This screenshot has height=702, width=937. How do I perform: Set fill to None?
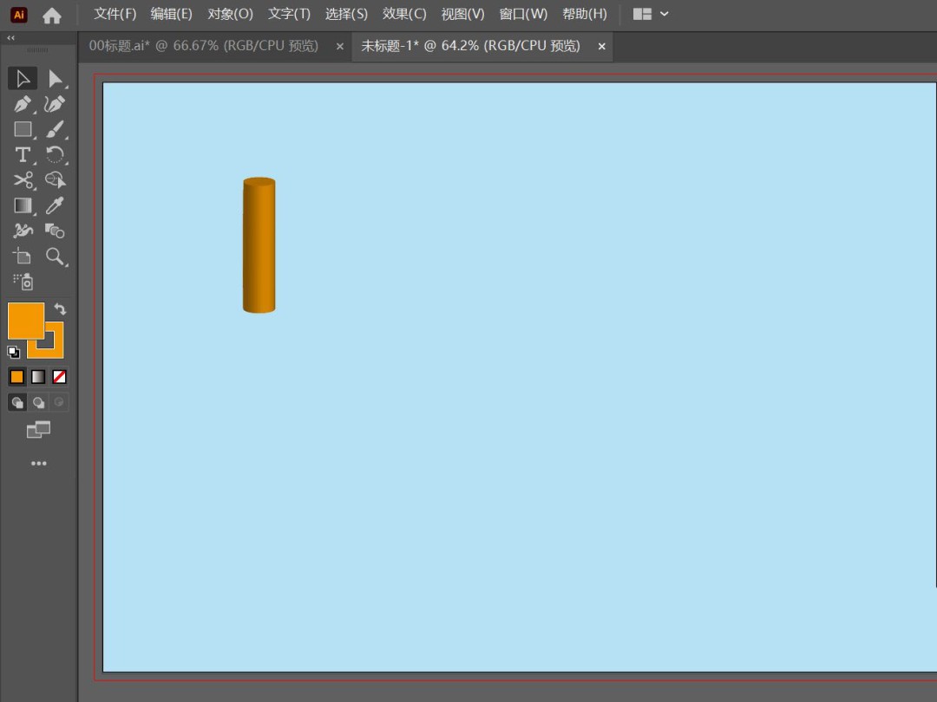tap(60, 377)
